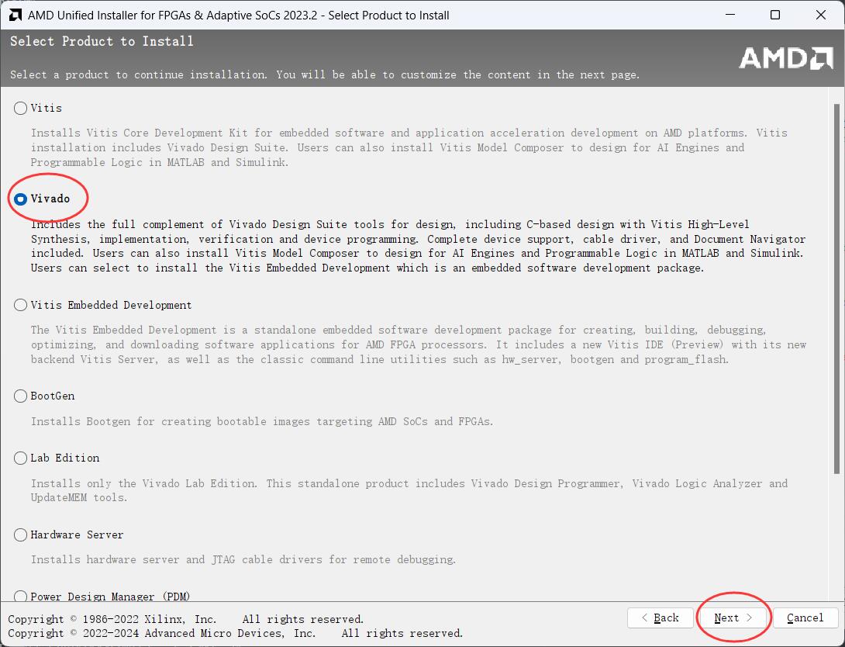Minimize the installer window
This screenshot has width=845, height=647.
click(730, 15)
